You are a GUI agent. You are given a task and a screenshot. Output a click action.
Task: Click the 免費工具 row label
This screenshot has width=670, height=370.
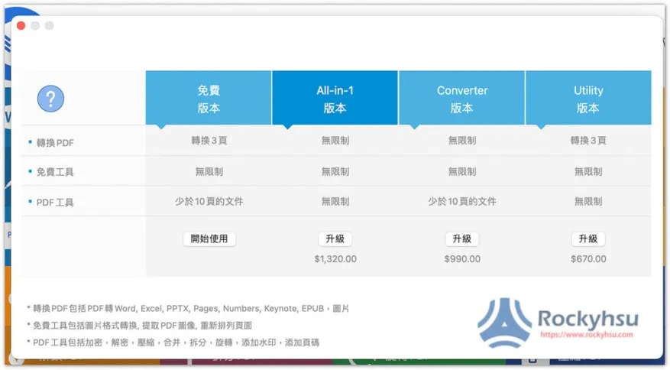click(55, 173)
